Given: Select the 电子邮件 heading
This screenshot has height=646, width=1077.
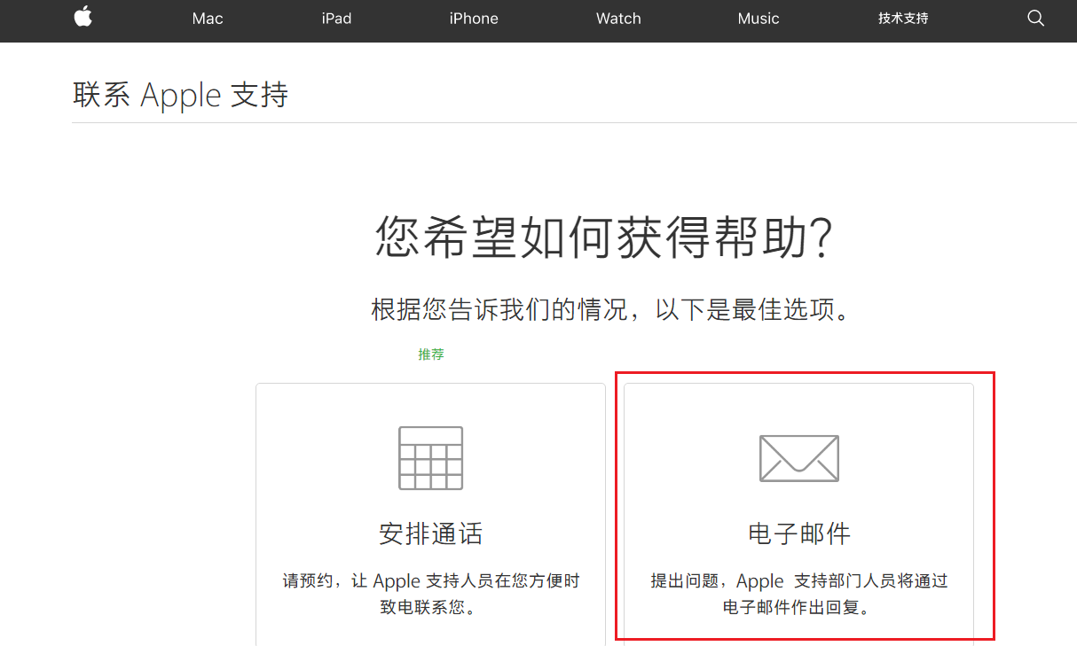Looking at the screenshot, I should pyautogui.click(x=799, y=533).
